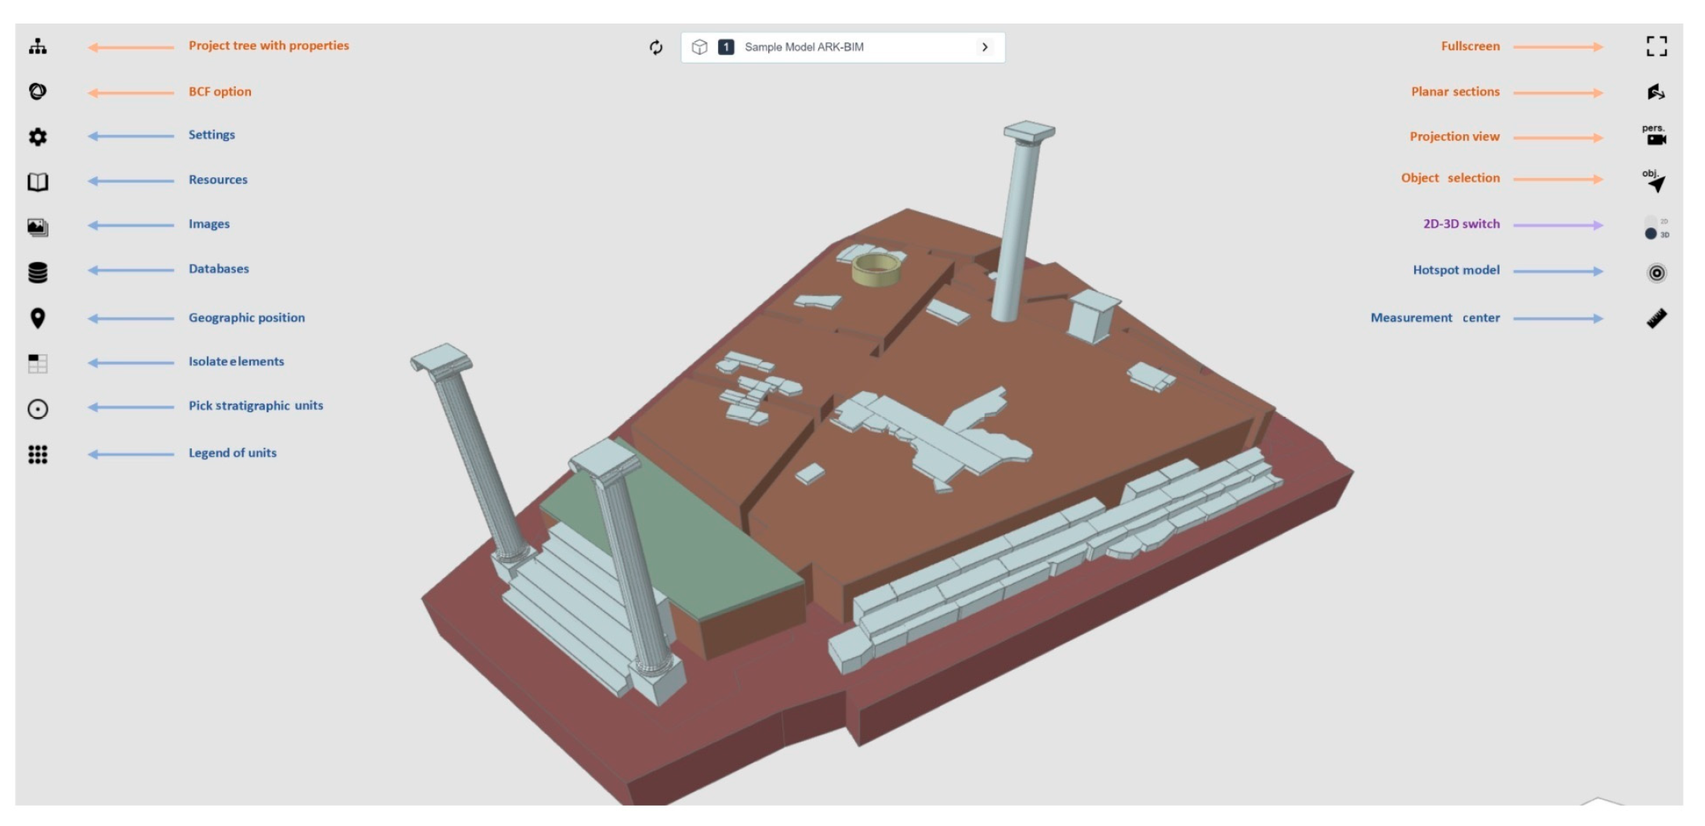Open the Images gallery icon
This screenshot has width=1705, height=826.
38,227
